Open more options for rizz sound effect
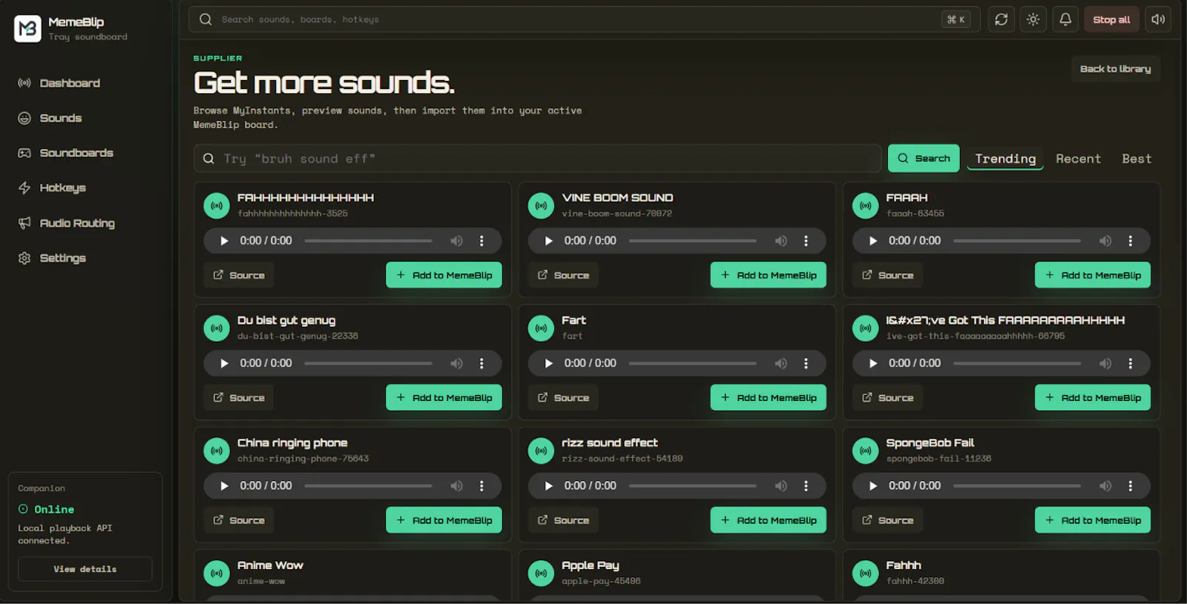Screen dimensions: 1187x604 click(x=806, y=486)
